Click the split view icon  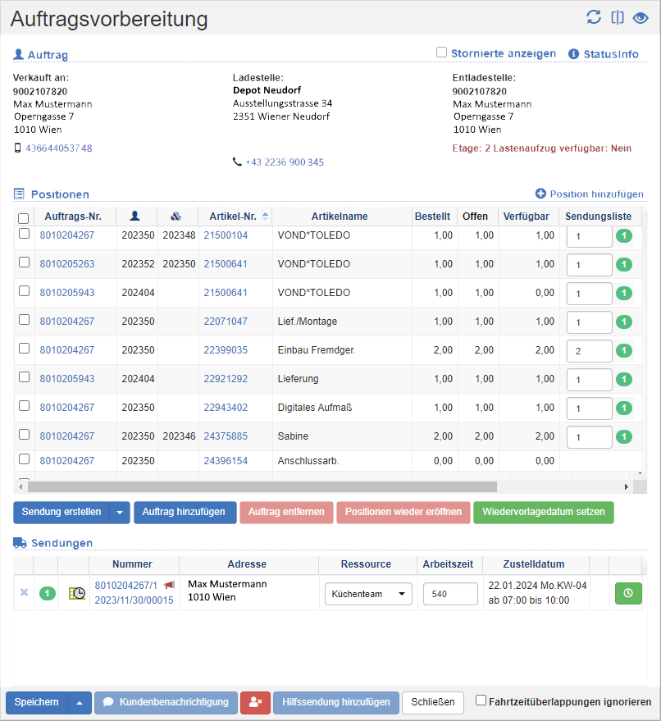618,17
